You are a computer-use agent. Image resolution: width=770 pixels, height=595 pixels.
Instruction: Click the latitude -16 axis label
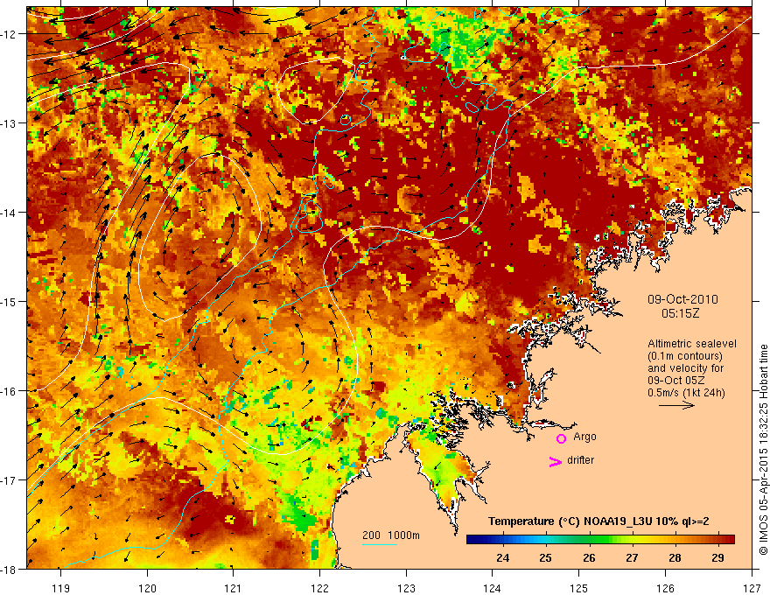(10, 391)
